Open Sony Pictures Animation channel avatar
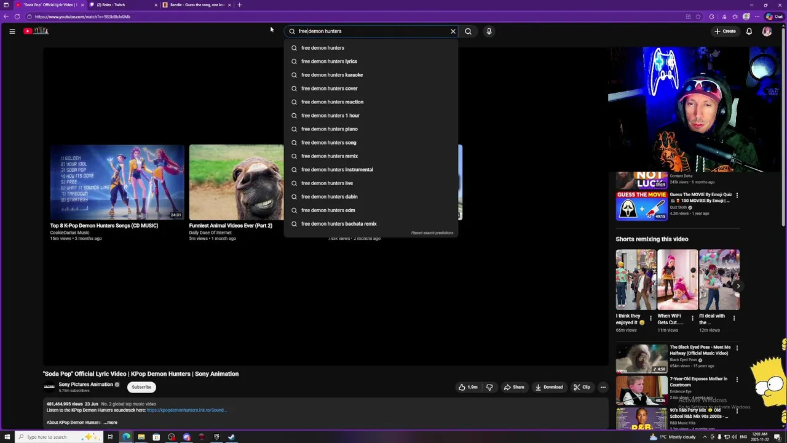Image resolution: width=787 pixels, height=443 pixels. [49, 387]
